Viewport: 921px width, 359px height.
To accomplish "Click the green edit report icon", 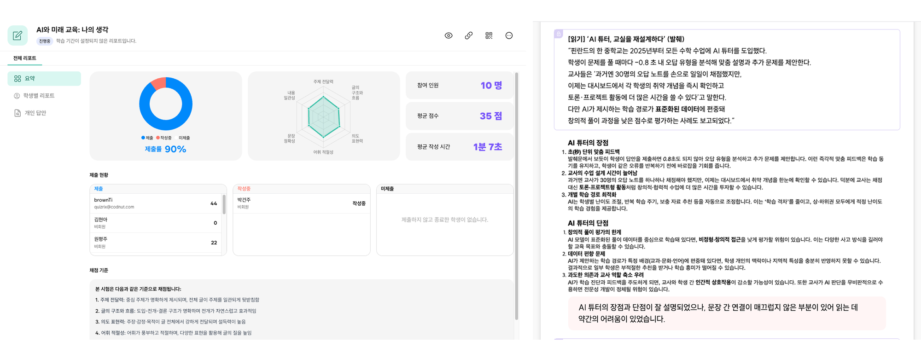I will point(17,35).
